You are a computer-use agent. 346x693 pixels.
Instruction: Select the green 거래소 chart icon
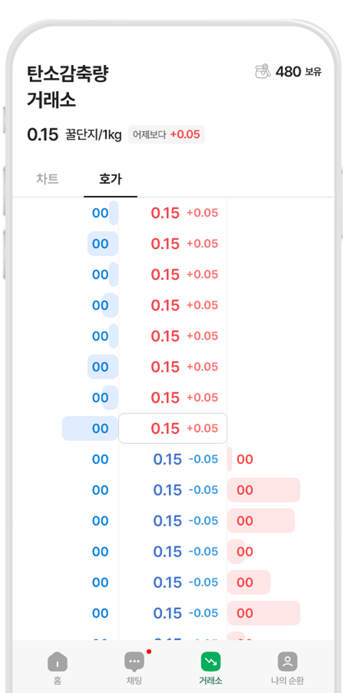pos(211,661)
